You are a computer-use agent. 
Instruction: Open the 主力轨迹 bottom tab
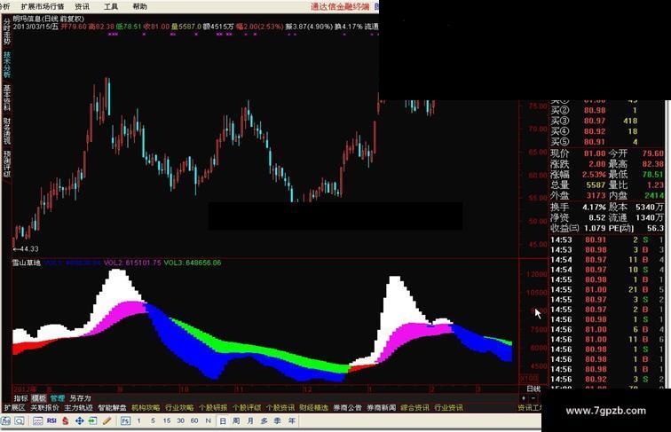point(78,408)
